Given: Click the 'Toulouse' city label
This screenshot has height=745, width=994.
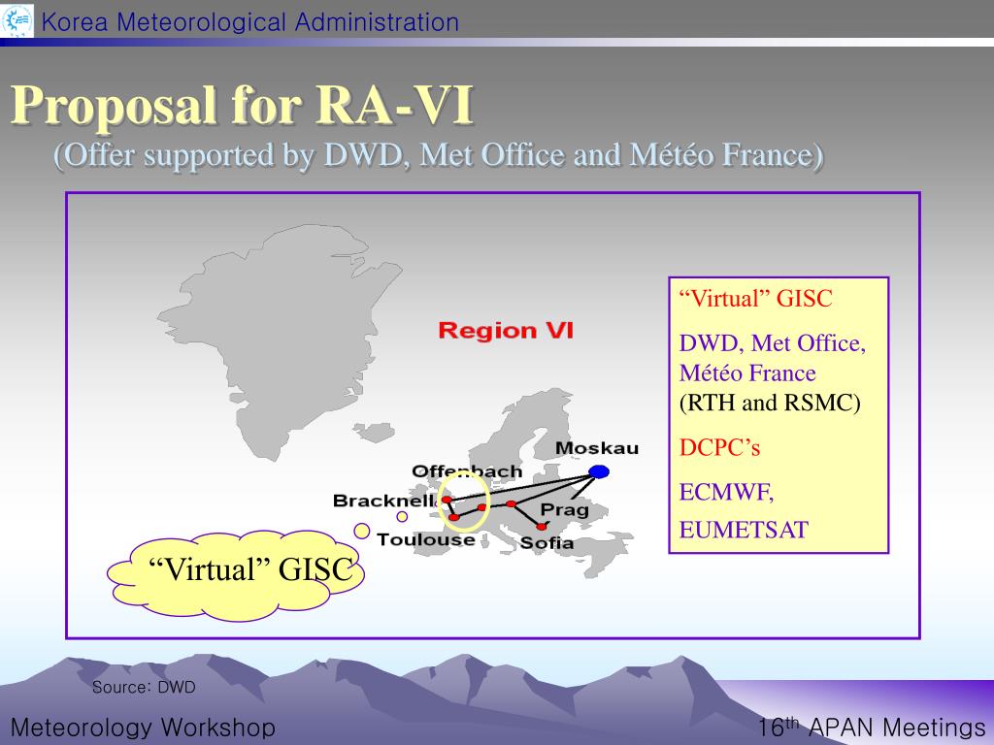Looking at the screenshot, I should (425, 539).
